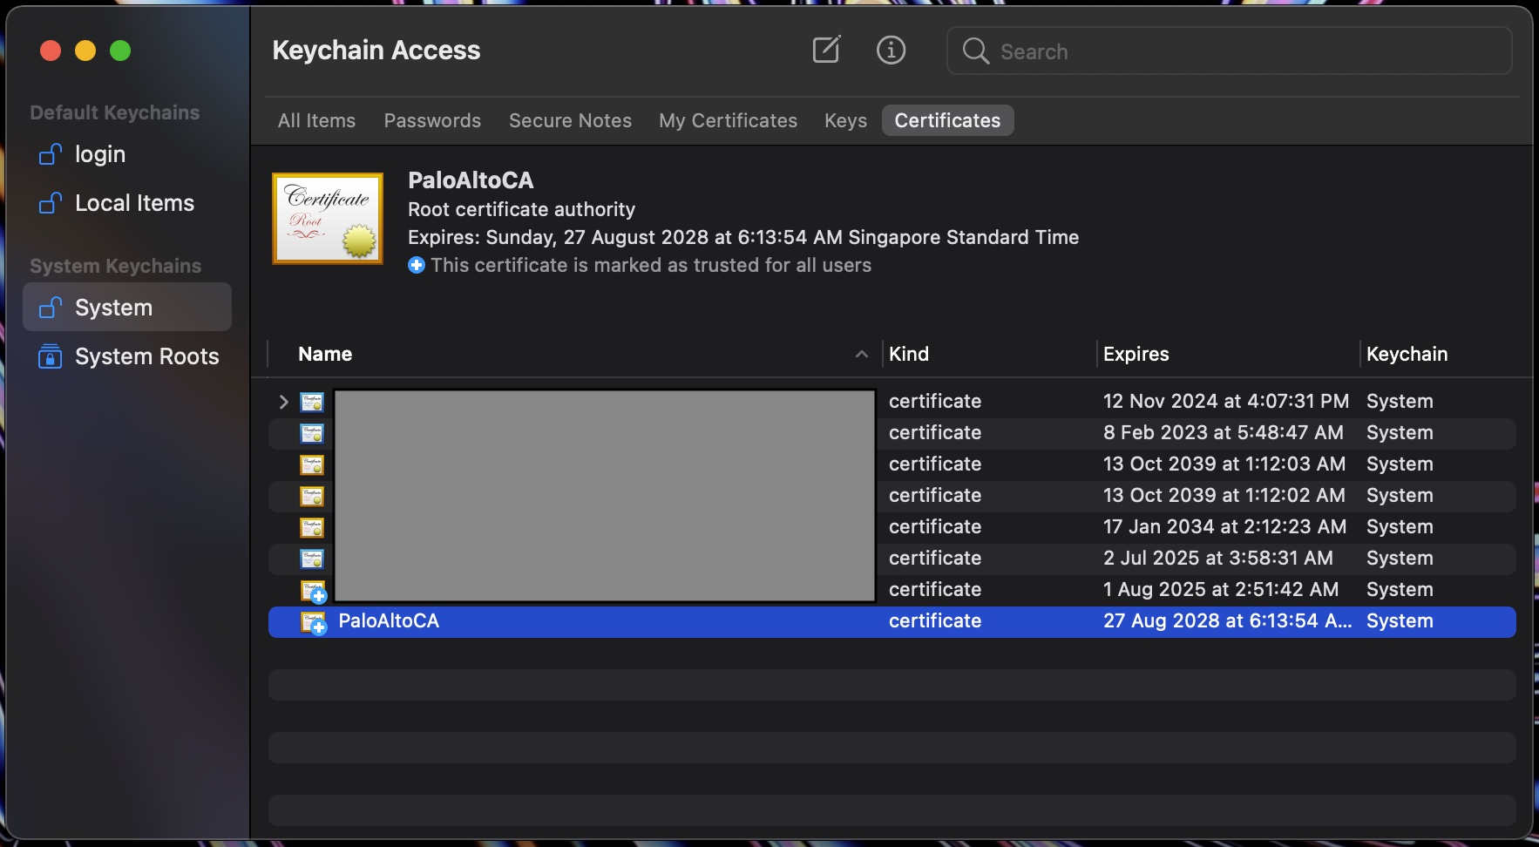Image resolution: width=1539 pixels, height=847 pixels.
Task: Click the compose new keychain item icon
Action: click(x=825, y=51)
